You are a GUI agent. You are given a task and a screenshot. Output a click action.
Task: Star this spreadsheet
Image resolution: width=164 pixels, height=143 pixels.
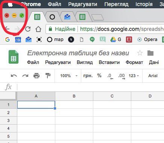[140, 53]
